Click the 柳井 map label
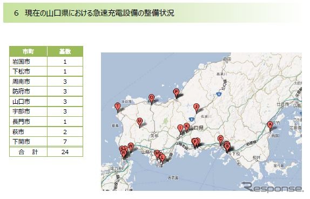This screenshot has width=310, height=199. (257, 157)
